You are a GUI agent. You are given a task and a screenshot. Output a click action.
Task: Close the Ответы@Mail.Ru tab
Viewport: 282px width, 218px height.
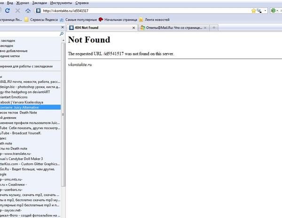point(205,28)
